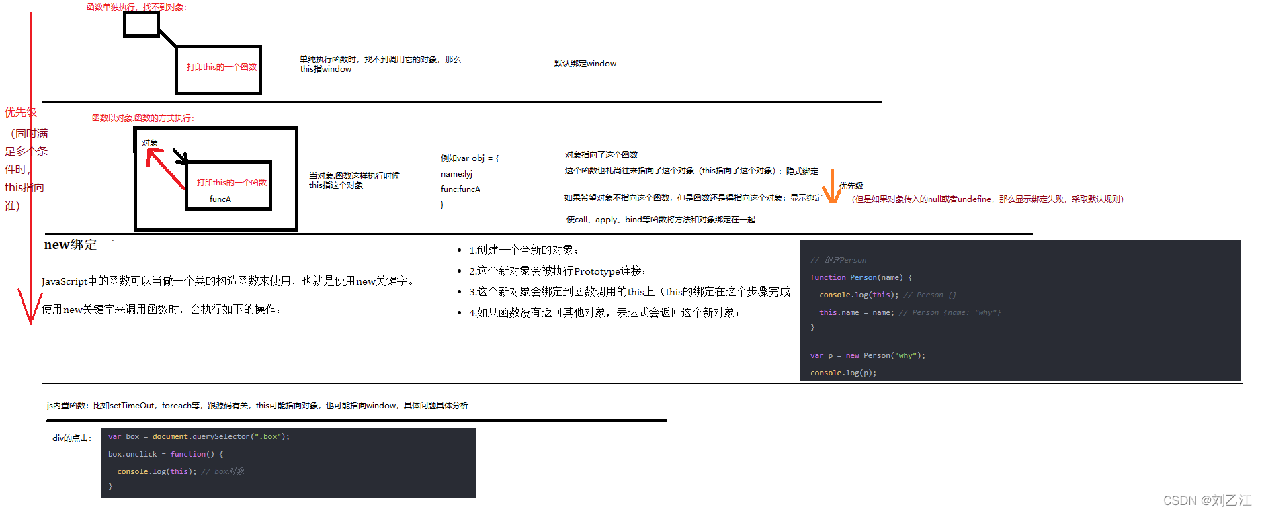Select bullet '1.创建一个全新的对象'

523,250
